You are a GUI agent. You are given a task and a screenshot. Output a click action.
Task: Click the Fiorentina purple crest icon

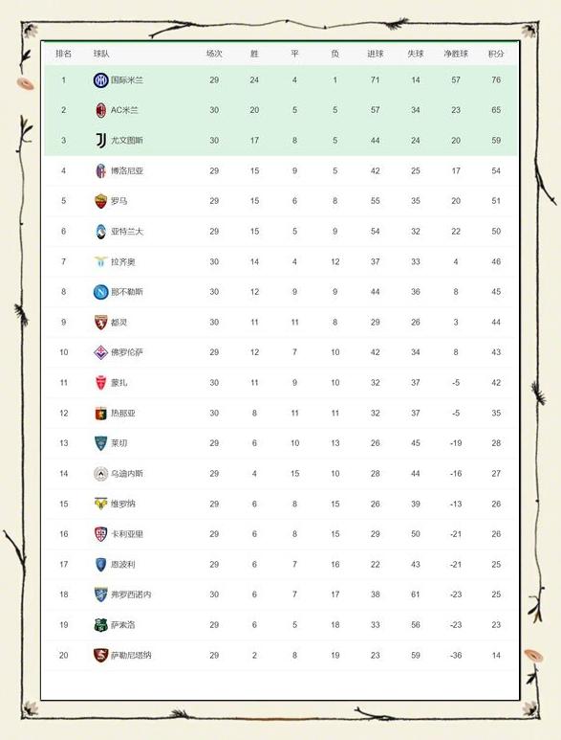(100, 352)
